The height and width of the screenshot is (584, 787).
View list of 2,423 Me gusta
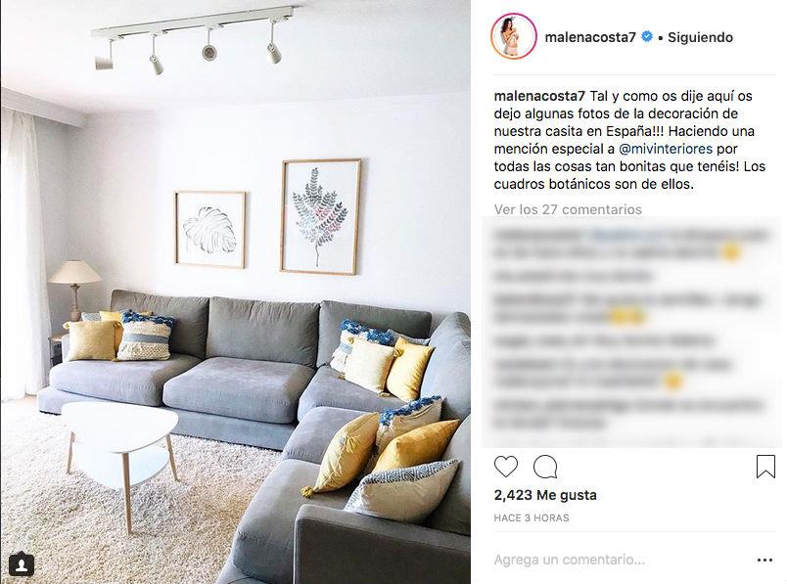[x=545, y=495]
